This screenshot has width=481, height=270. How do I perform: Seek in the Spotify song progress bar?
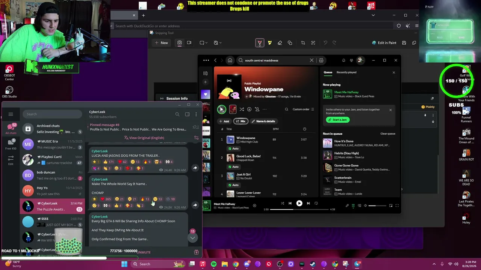coord(299,209)
